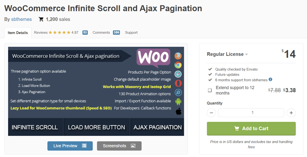Click the Screenshots button
This screenshot has width=307, height=157.
[119, 146]
